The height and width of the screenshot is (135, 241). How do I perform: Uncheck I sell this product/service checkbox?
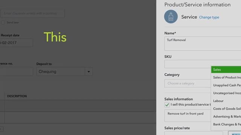(x=167, y=105)
